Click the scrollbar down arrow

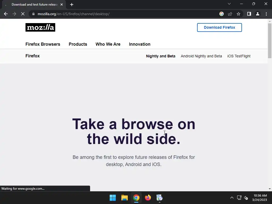[270, 189]
